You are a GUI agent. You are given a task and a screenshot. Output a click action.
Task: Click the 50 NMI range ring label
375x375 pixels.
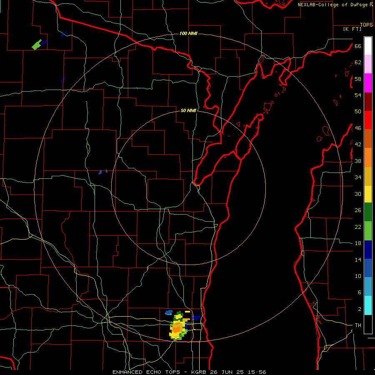188,110
